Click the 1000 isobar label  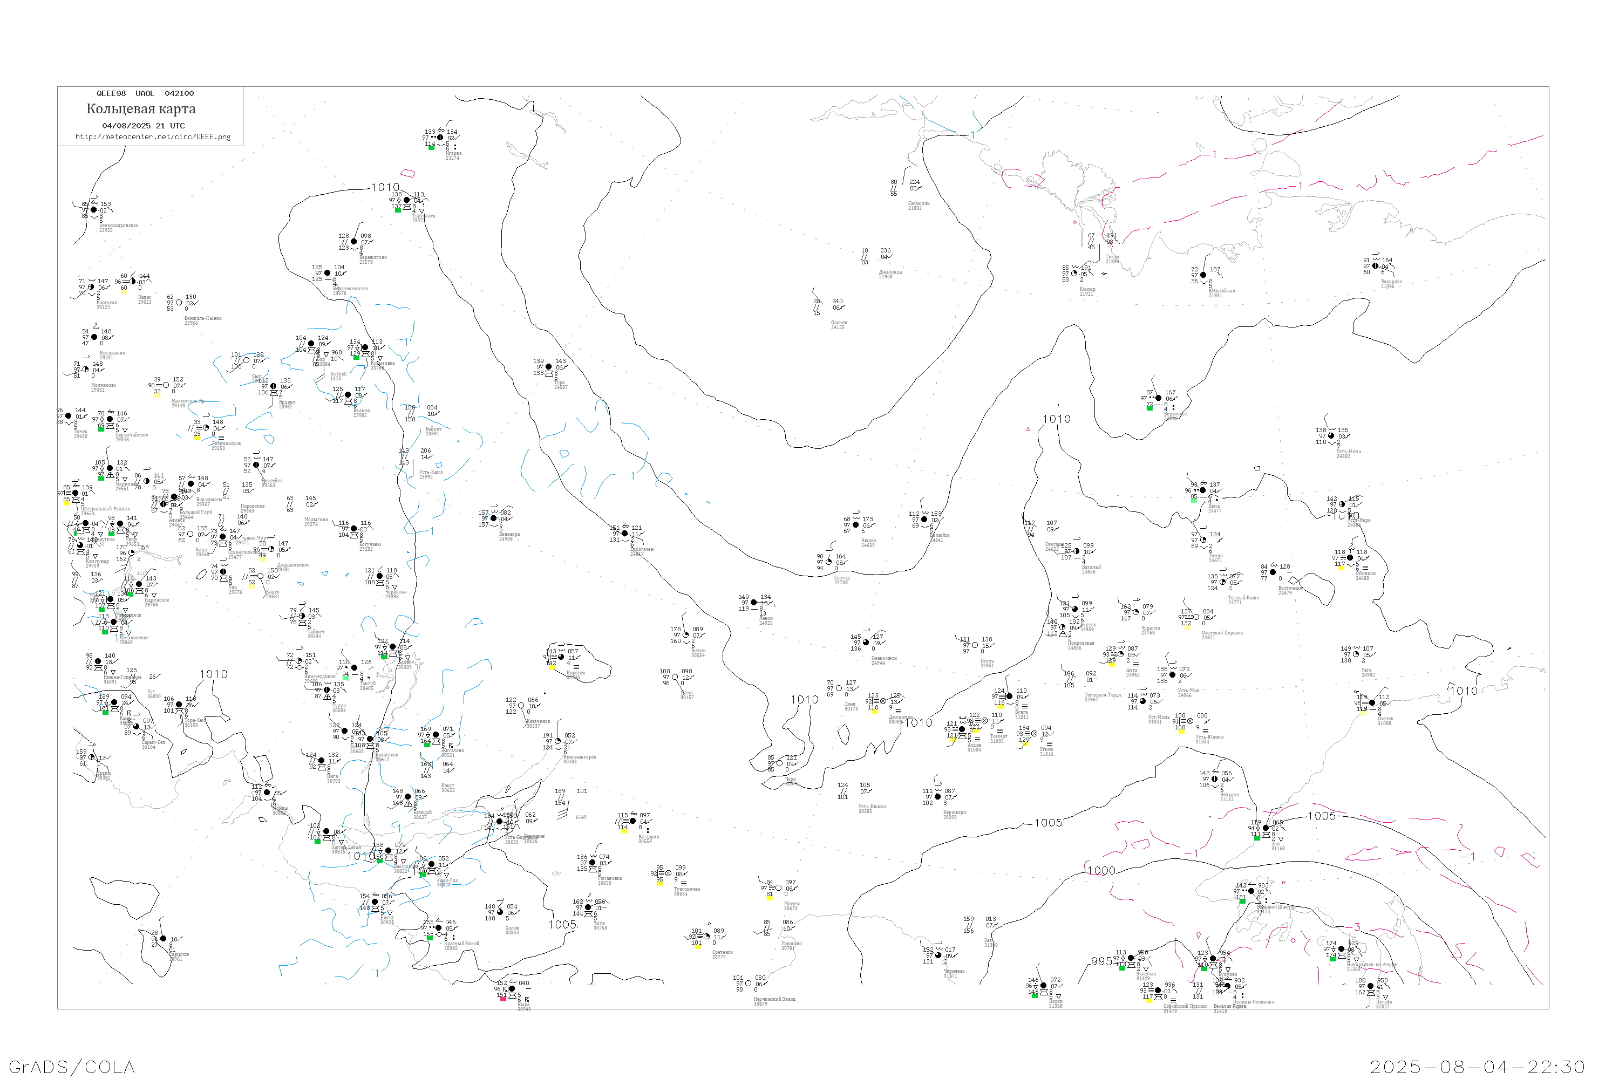[x=1101, y=871]
